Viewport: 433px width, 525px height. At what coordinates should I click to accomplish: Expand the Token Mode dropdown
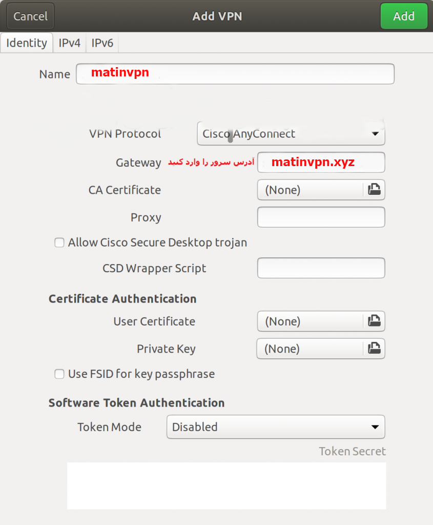click(x=275, y=427)
